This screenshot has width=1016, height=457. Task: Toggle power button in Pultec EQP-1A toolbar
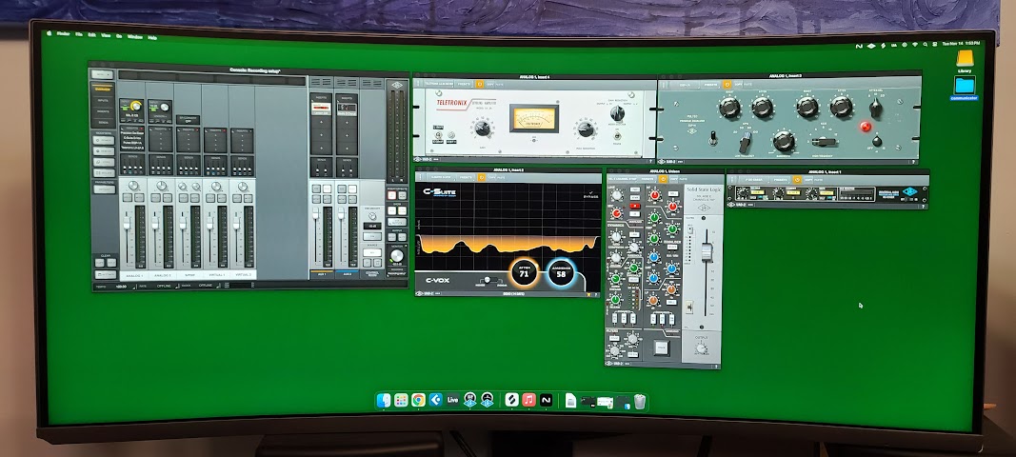tap(727, 85)
